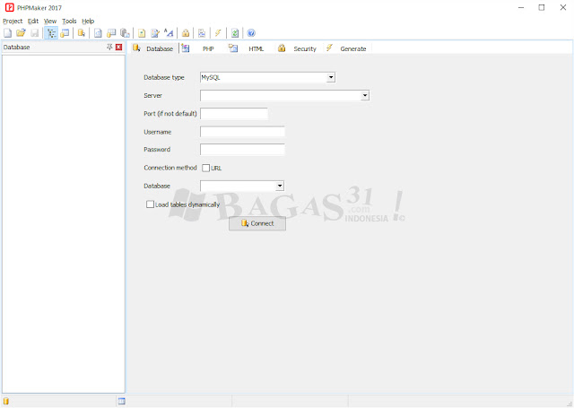
Task: Click the lightning bolt generate icon in toolbar
Action: [x=218, y=33]
